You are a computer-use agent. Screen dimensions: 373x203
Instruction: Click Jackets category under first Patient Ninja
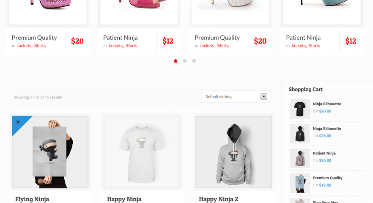pyautogui.click(x=115, y=46)
